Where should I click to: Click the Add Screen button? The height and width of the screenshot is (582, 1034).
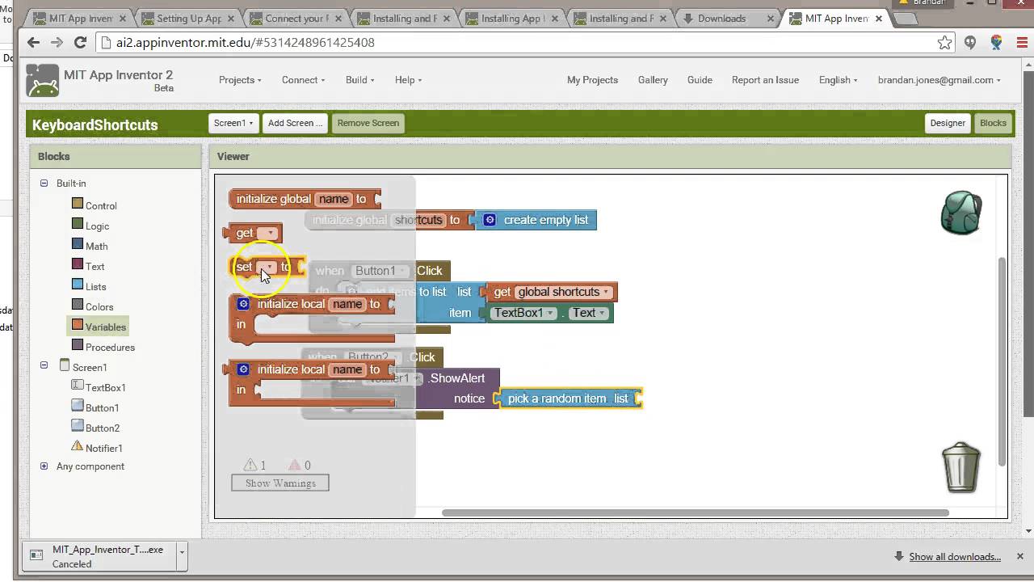295,123
